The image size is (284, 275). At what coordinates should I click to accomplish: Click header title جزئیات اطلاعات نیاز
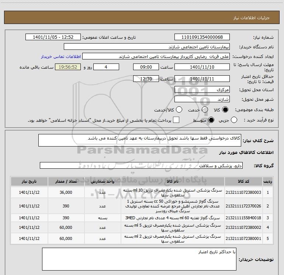252,18
